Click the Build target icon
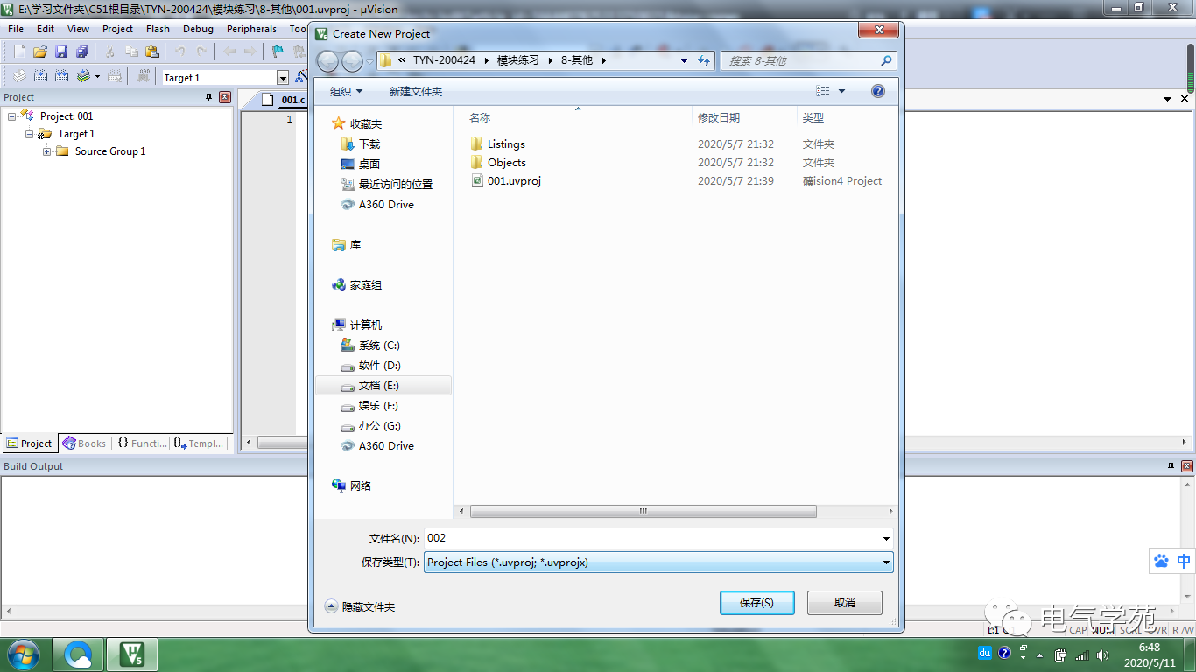 [x=40, y=77]
